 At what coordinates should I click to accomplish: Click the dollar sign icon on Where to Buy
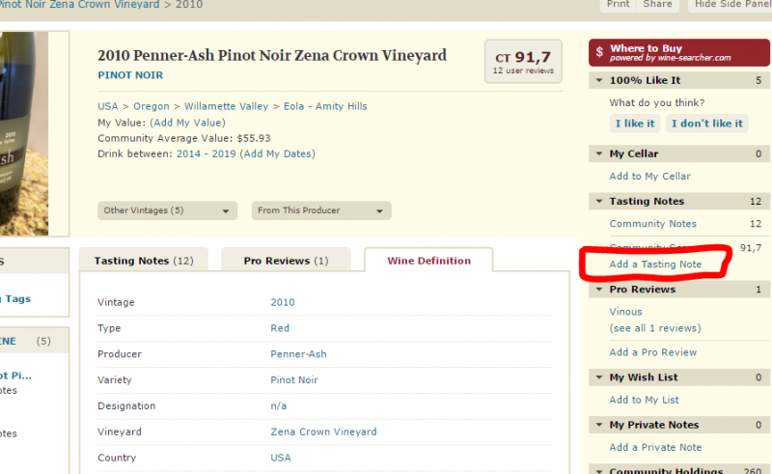pyautogui.click(x=599, y=52)
